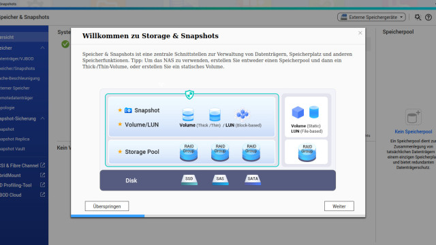Open Remotedatenträger in sidebar
436x245 pixels.
16,98
